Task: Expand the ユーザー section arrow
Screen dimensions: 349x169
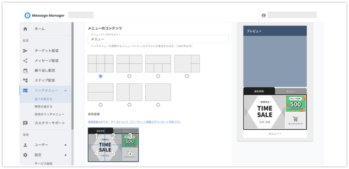Action: click(65, 145)
